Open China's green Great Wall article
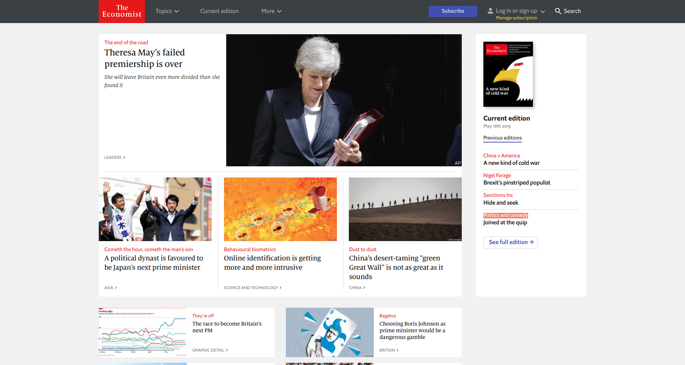685x365 pixels. pyautogui.click(x=396, y=267)
